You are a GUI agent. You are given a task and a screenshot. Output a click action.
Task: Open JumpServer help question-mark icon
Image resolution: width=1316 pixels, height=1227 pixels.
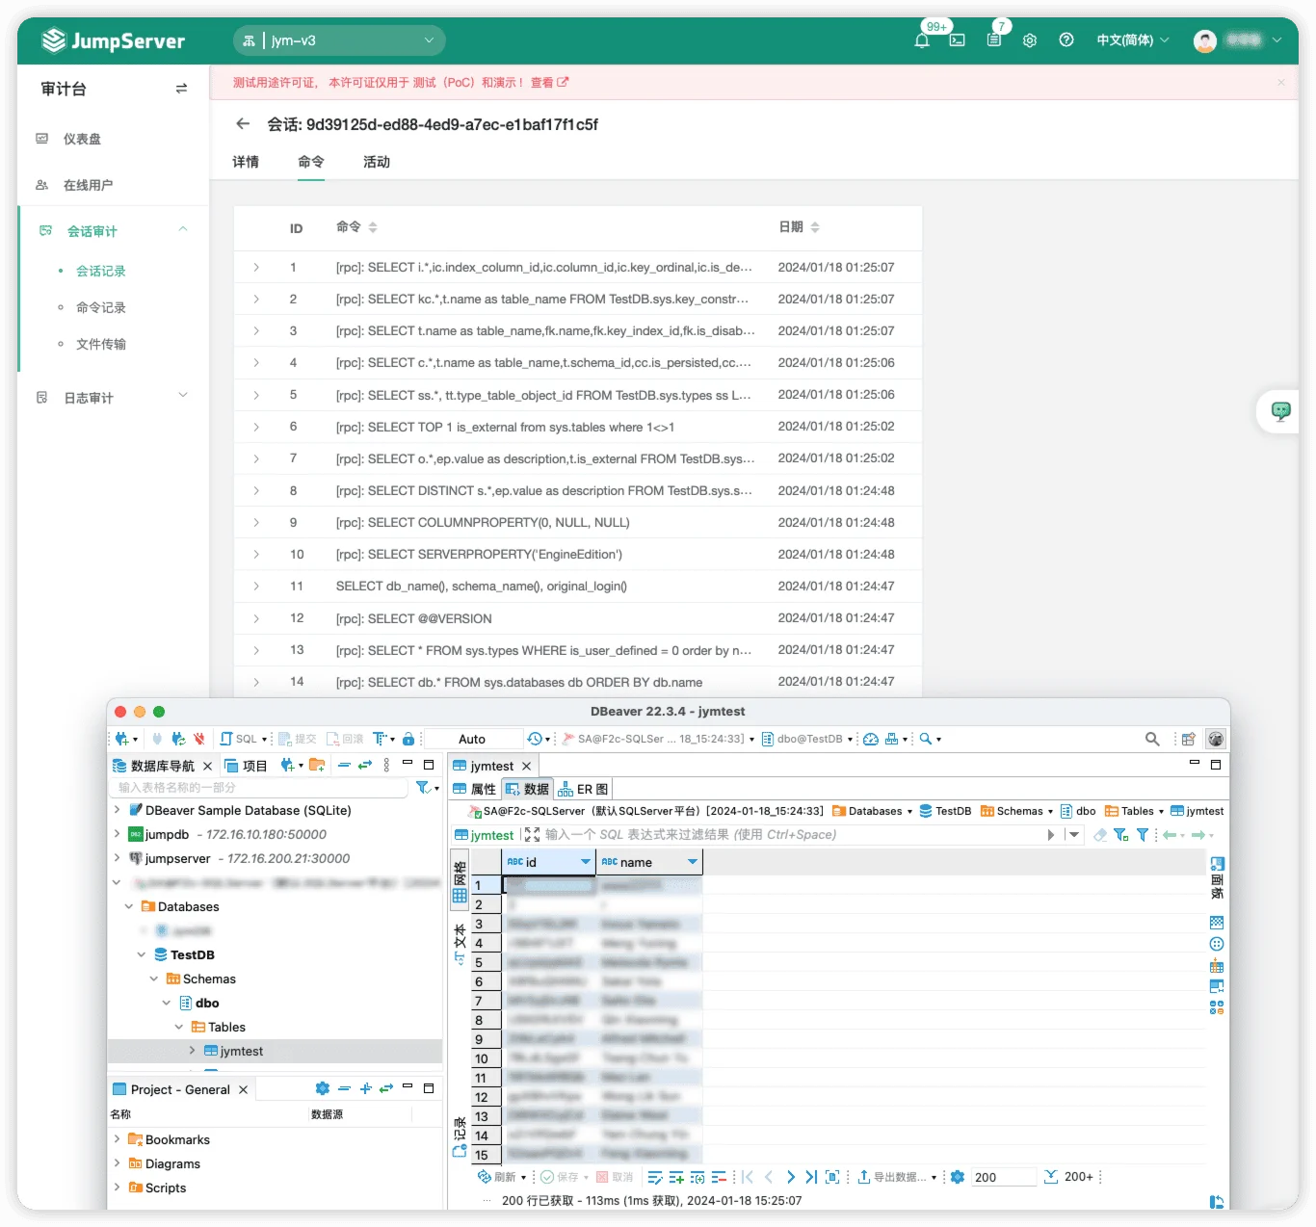1066,40
